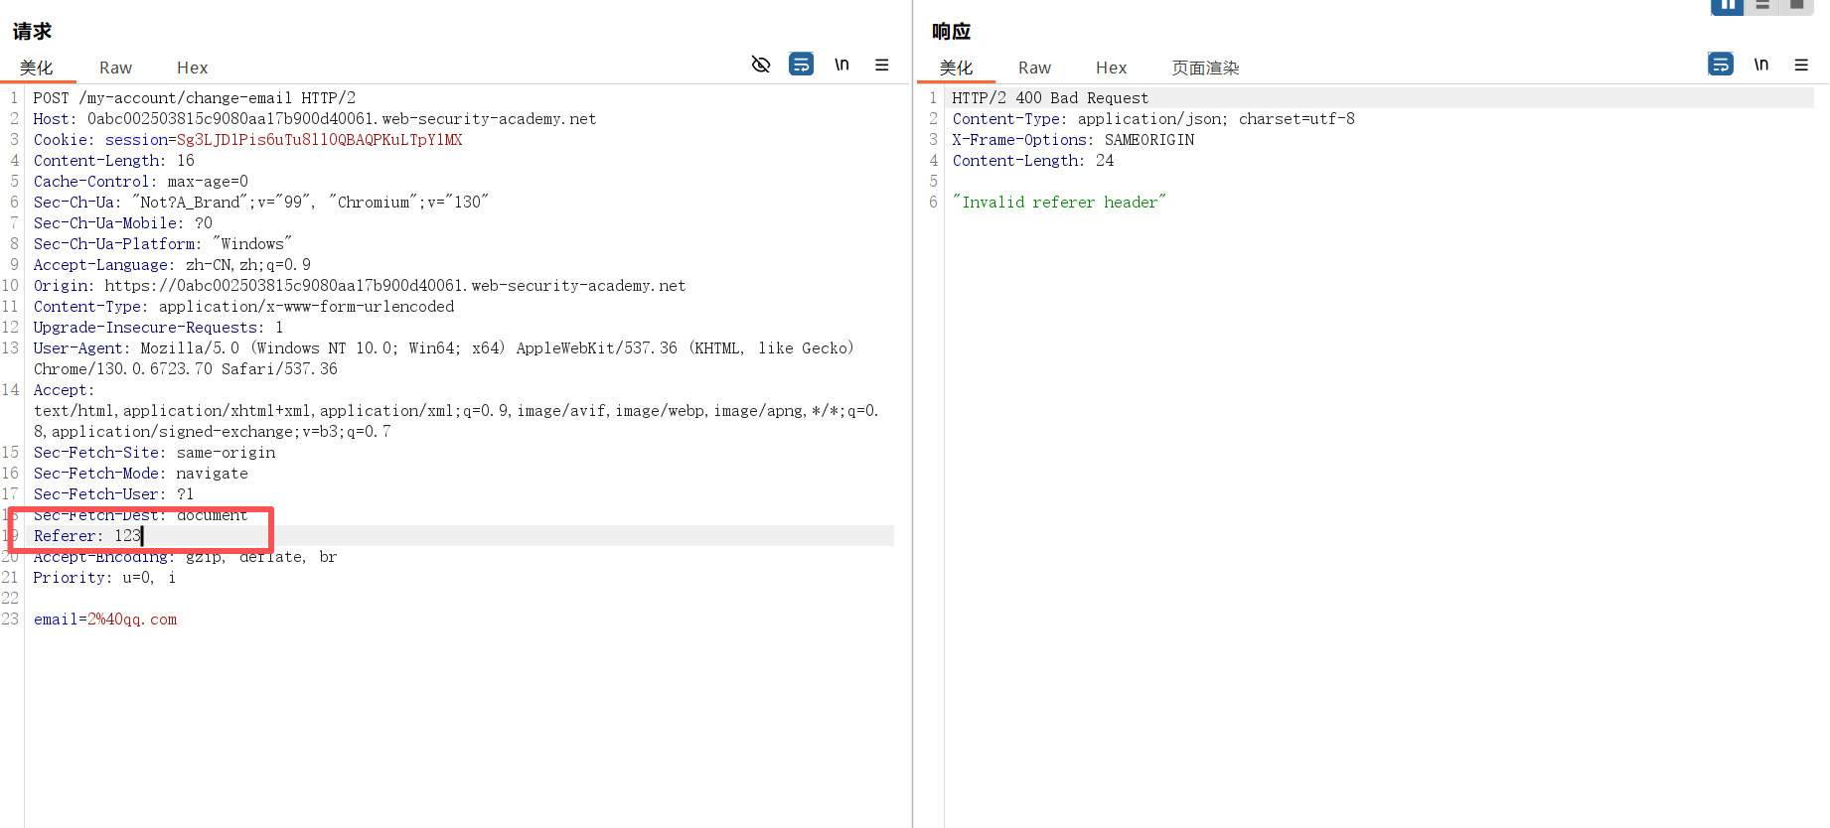The width and height of the screenshot is (1830, 828).
Task: Show non-printable \n characters in request panel
Action: pyautogui.click(x=841, y=65)
